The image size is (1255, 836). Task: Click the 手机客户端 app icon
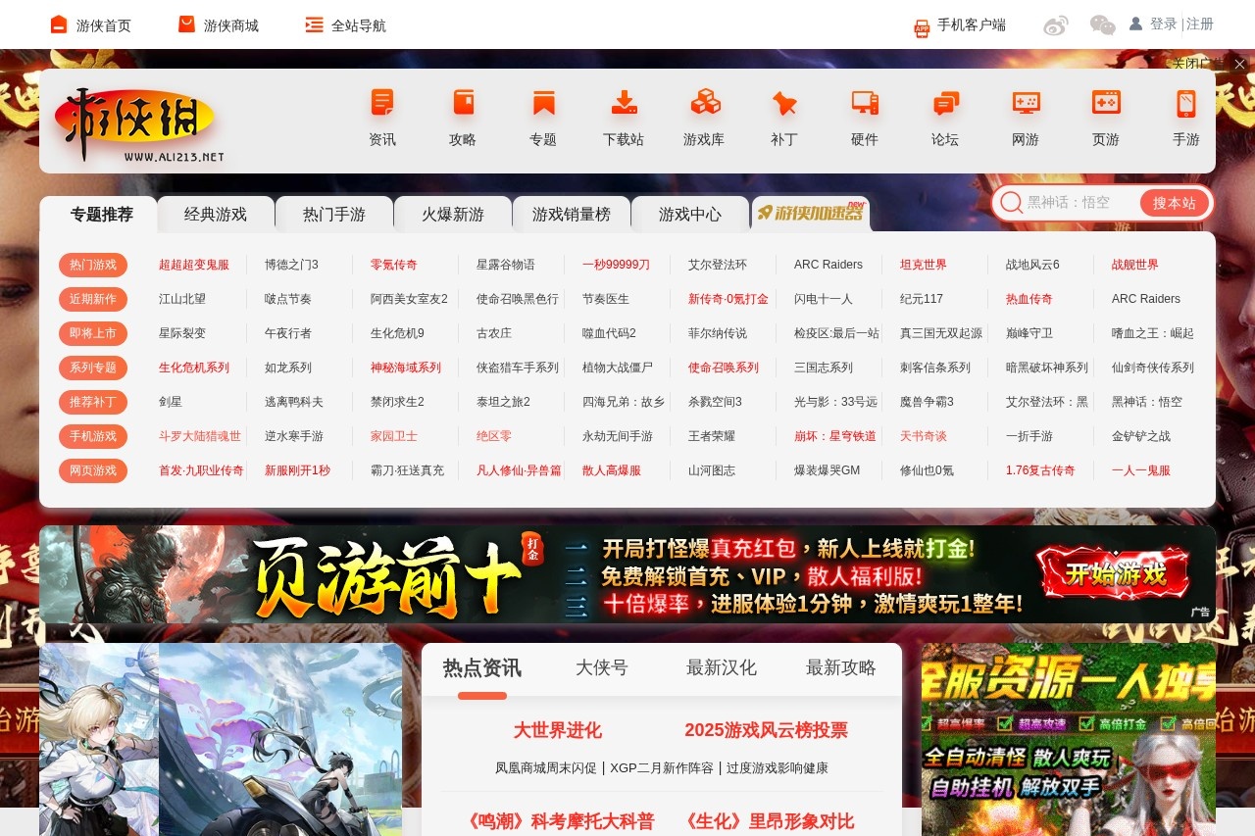922,27
